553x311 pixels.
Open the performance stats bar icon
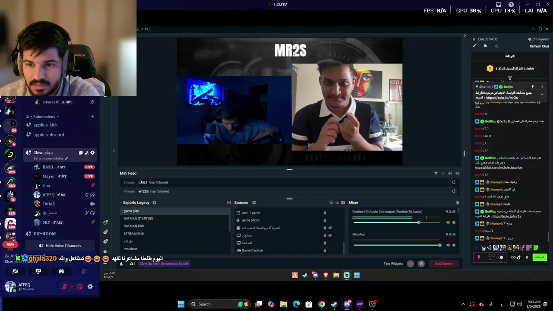121,263
